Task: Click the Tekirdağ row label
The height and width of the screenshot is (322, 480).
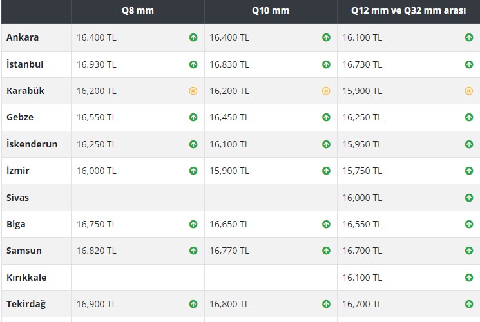Action: tap(26, 304)
